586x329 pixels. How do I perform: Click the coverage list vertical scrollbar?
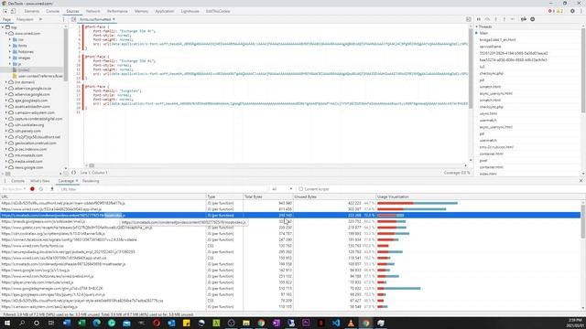coord(583,221)
